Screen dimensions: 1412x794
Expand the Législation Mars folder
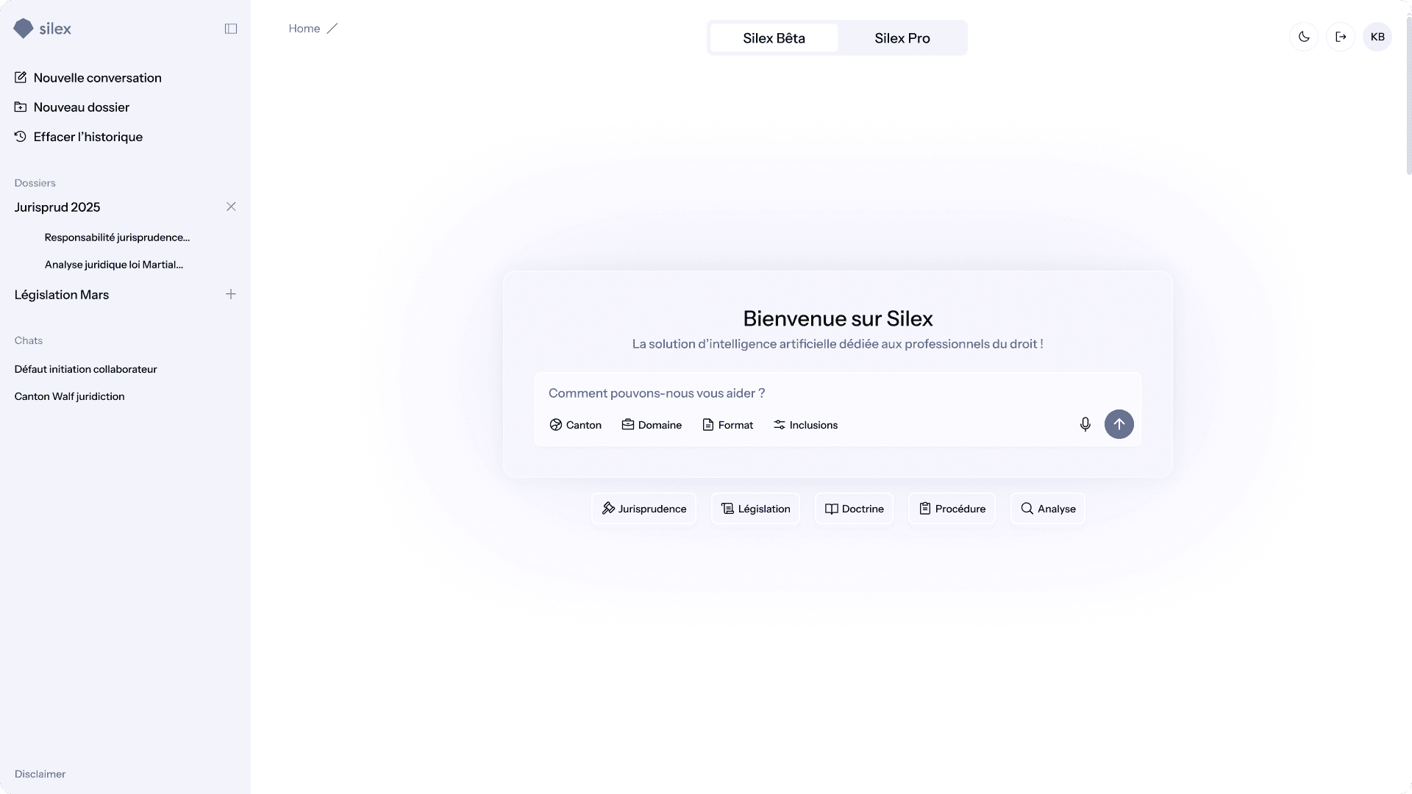click(231, 294)
